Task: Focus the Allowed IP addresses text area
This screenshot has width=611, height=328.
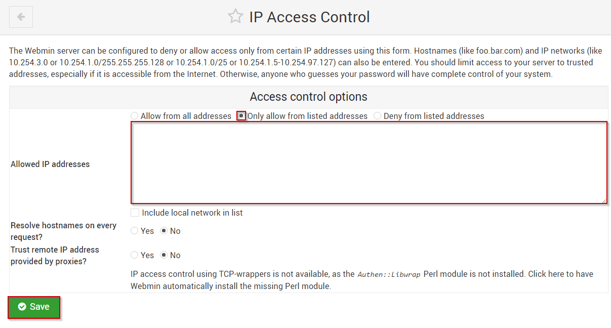Action: [x=369, y=162]
